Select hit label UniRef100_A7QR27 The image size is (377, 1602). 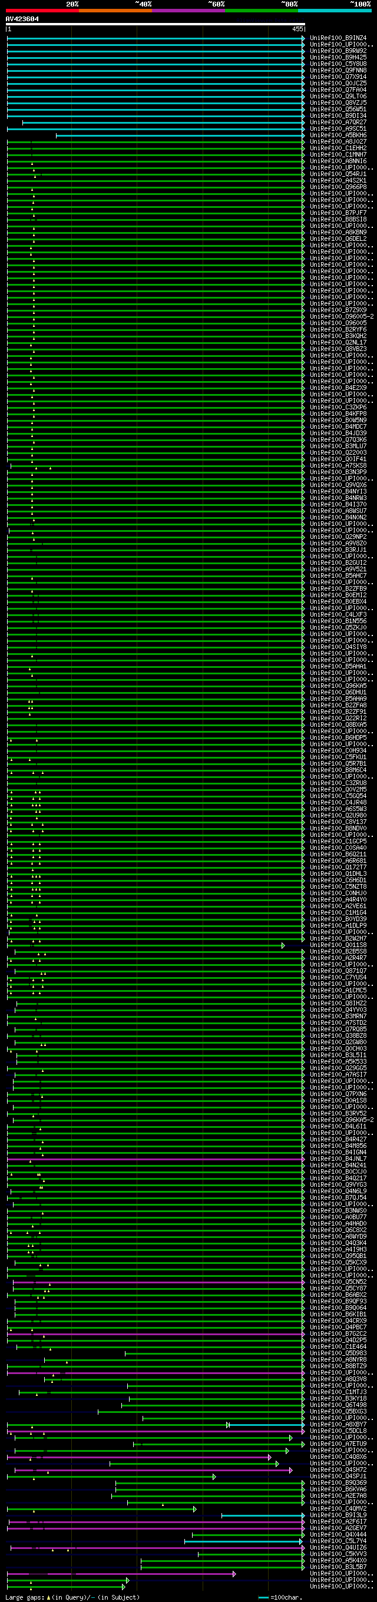point(339,123)
